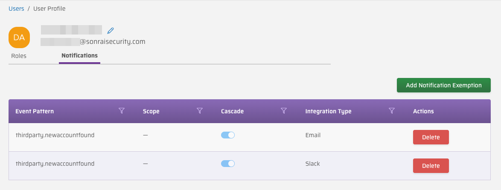Viewport: 501px width, 190px height.
Task: Click the Slack integration type cell
Action: (312, 164)
